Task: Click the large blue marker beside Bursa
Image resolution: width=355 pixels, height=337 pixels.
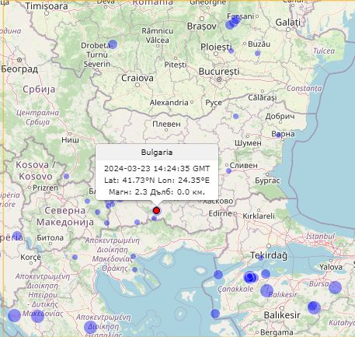Action: tap(335, 287)
